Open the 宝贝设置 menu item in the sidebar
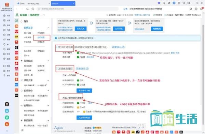Screen dimensions: 205x134 pos(27,33)
